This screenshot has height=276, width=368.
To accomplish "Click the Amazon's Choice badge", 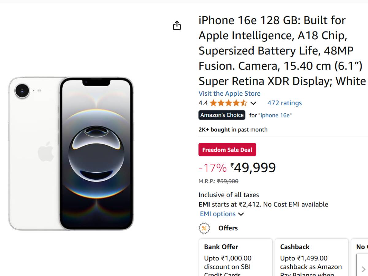I will click(x=222, y=115).
